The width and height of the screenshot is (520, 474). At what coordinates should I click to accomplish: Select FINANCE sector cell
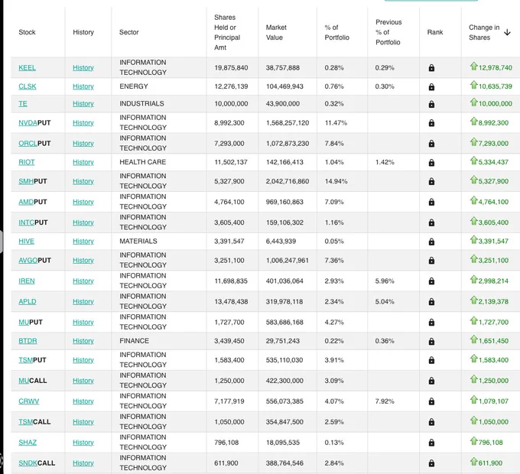(x=135, y=341)
